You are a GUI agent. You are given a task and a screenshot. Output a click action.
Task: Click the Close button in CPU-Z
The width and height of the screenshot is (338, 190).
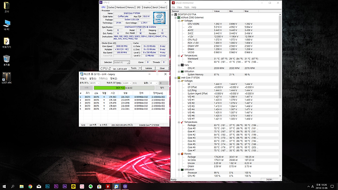(162, 68)
